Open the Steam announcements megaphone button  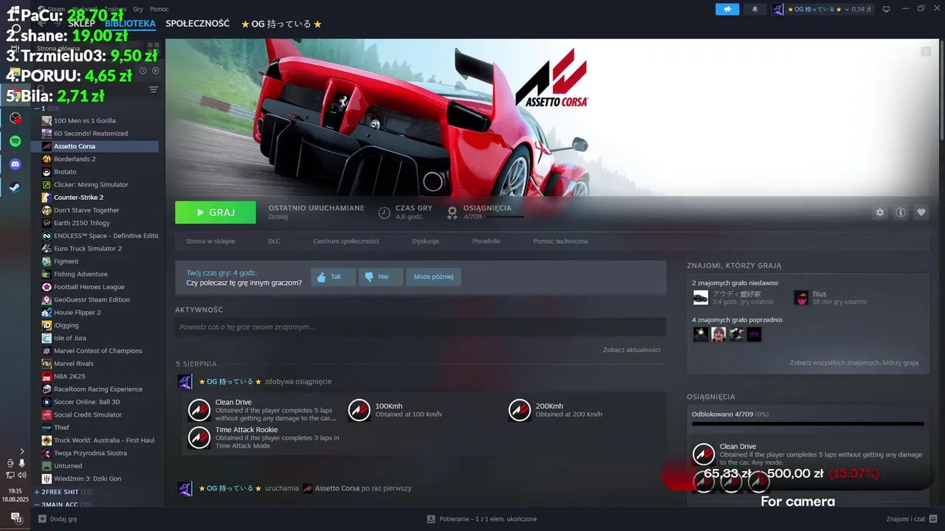(727, 9)
